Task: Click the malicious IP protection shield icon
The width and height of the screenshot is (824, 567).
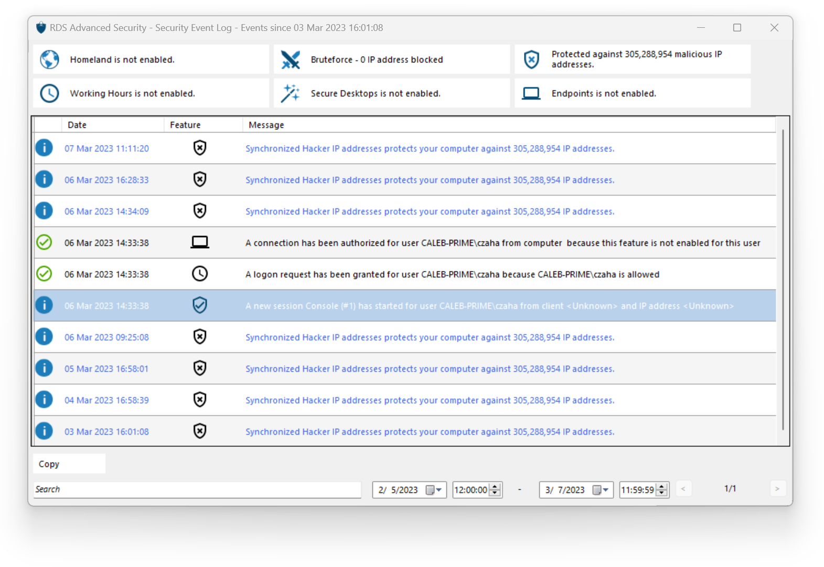Action: pos(531,59)
